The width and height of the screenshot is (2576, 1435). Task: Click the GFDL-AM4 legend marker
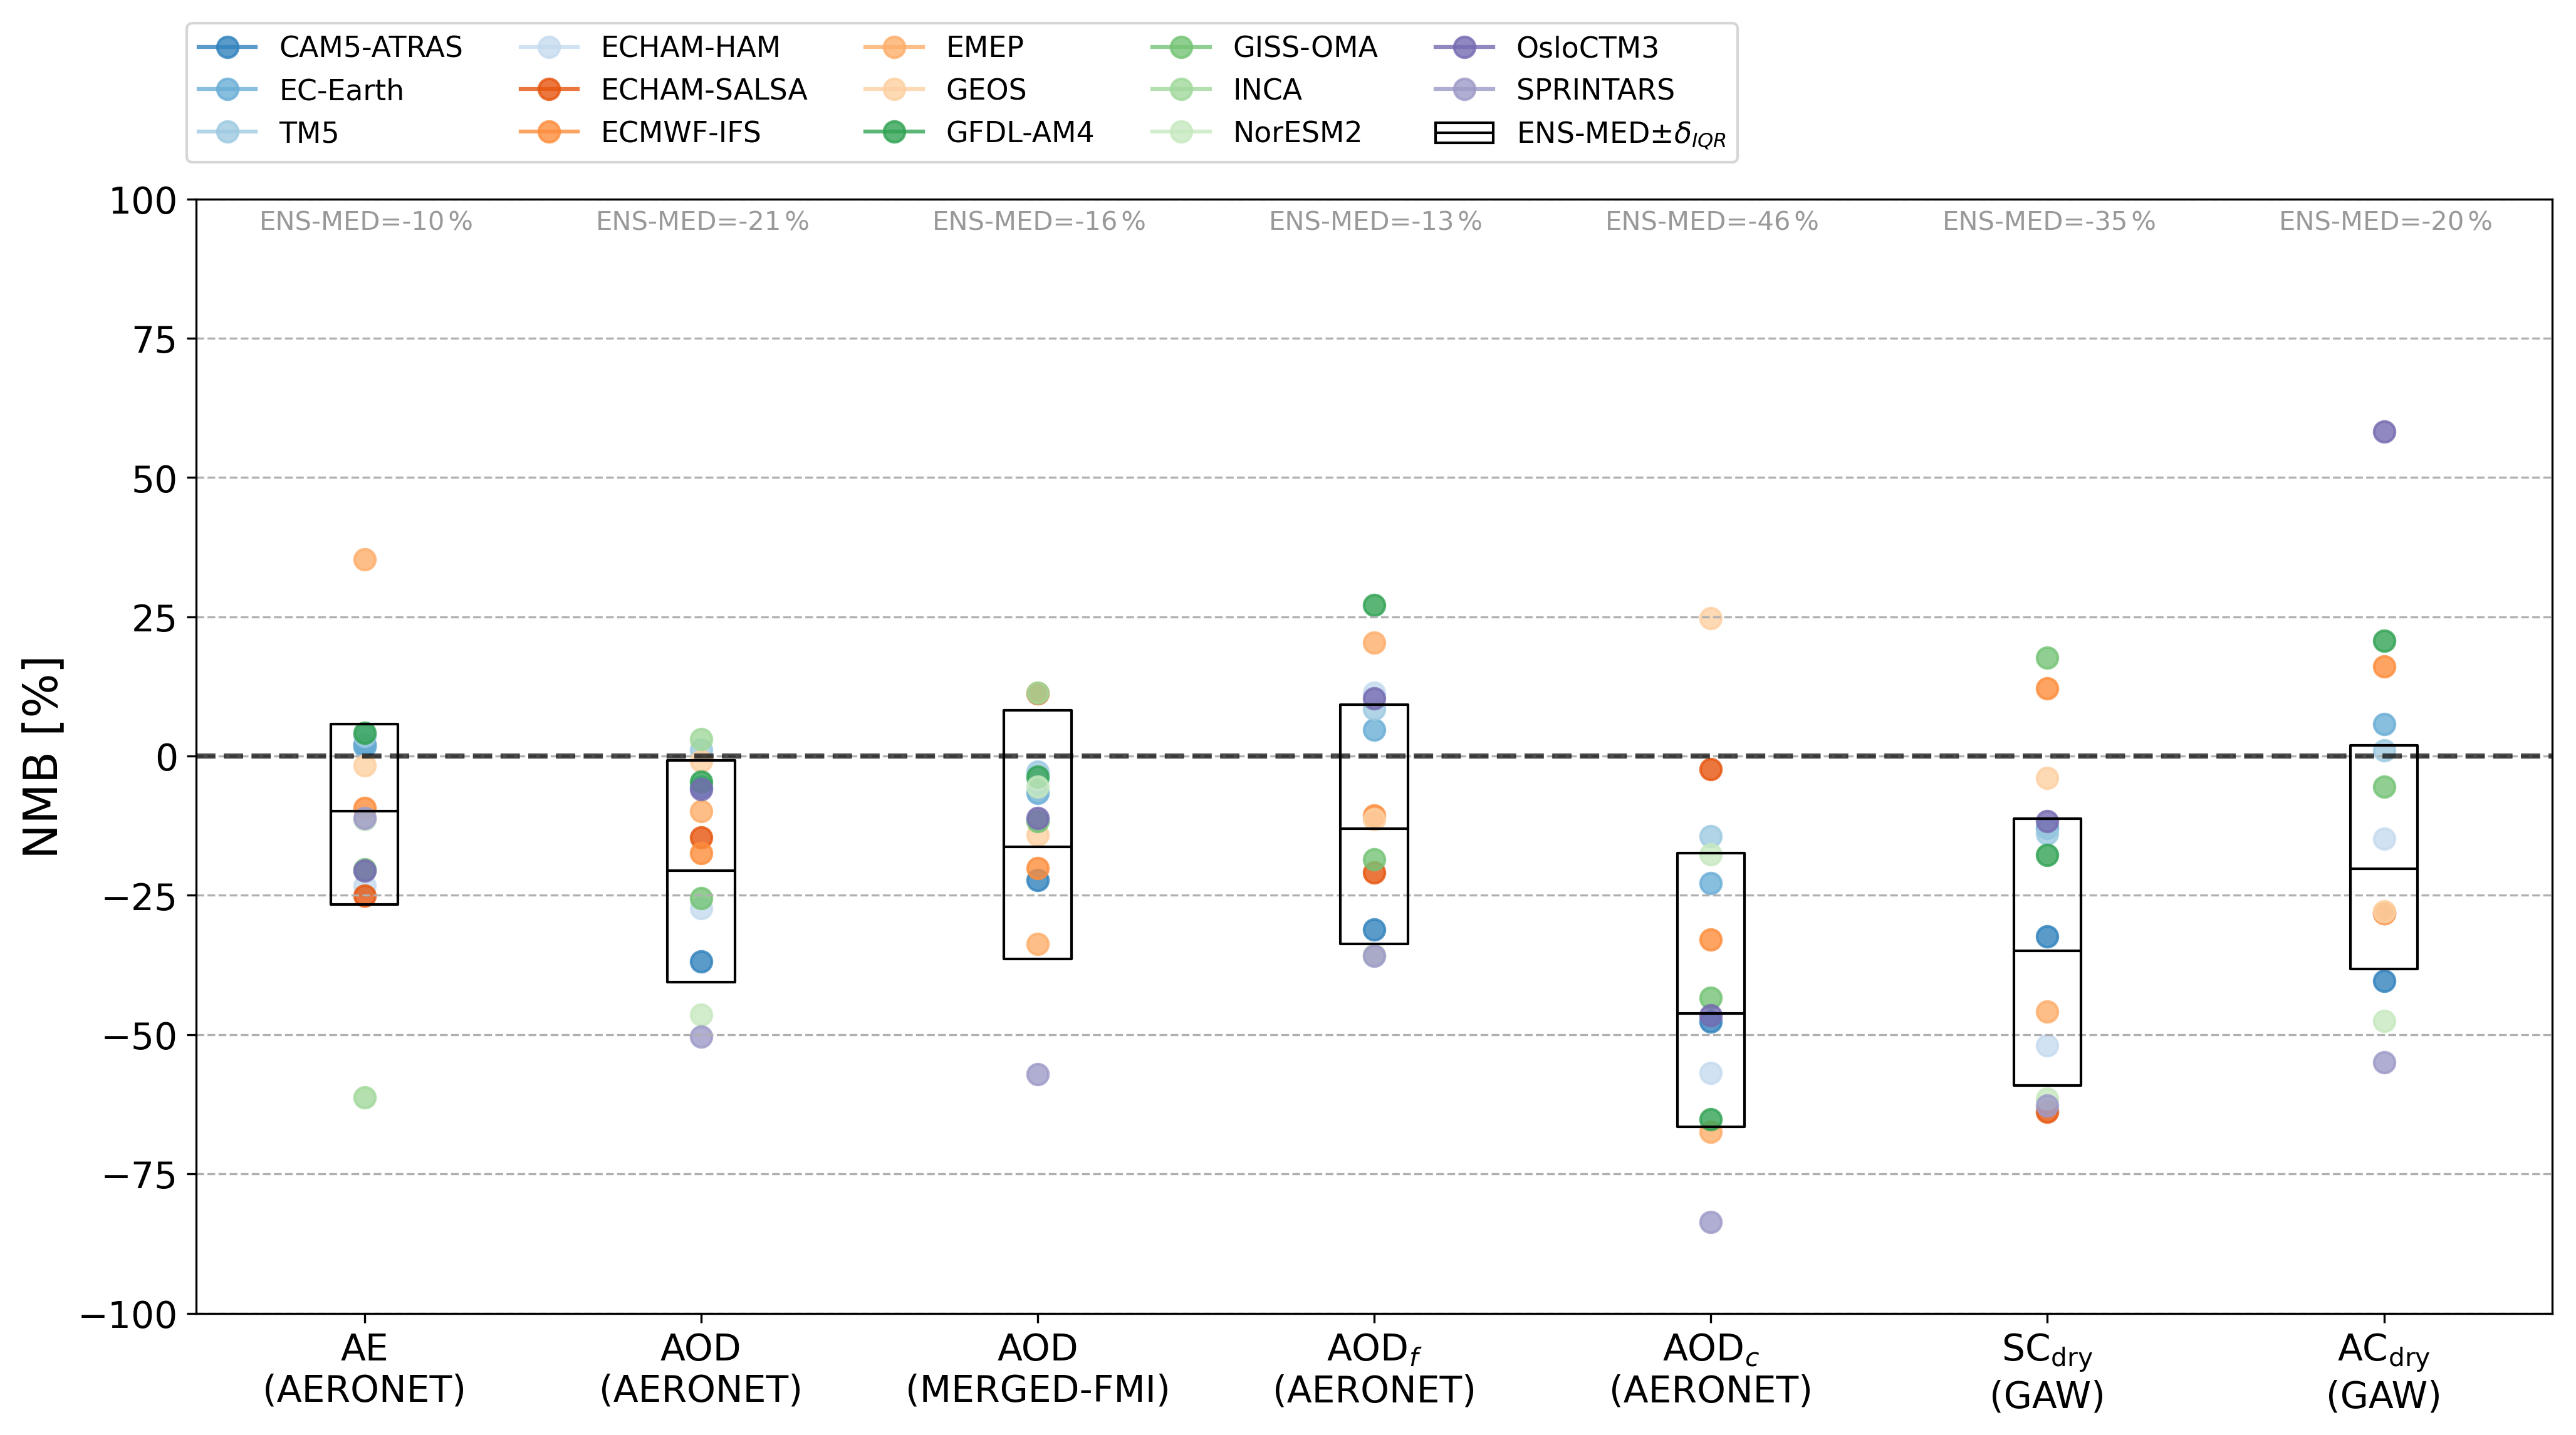tap(894, 132)
